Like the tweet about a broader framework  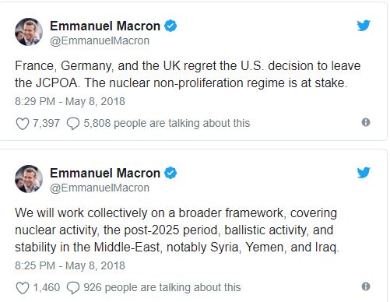[23, 288]
